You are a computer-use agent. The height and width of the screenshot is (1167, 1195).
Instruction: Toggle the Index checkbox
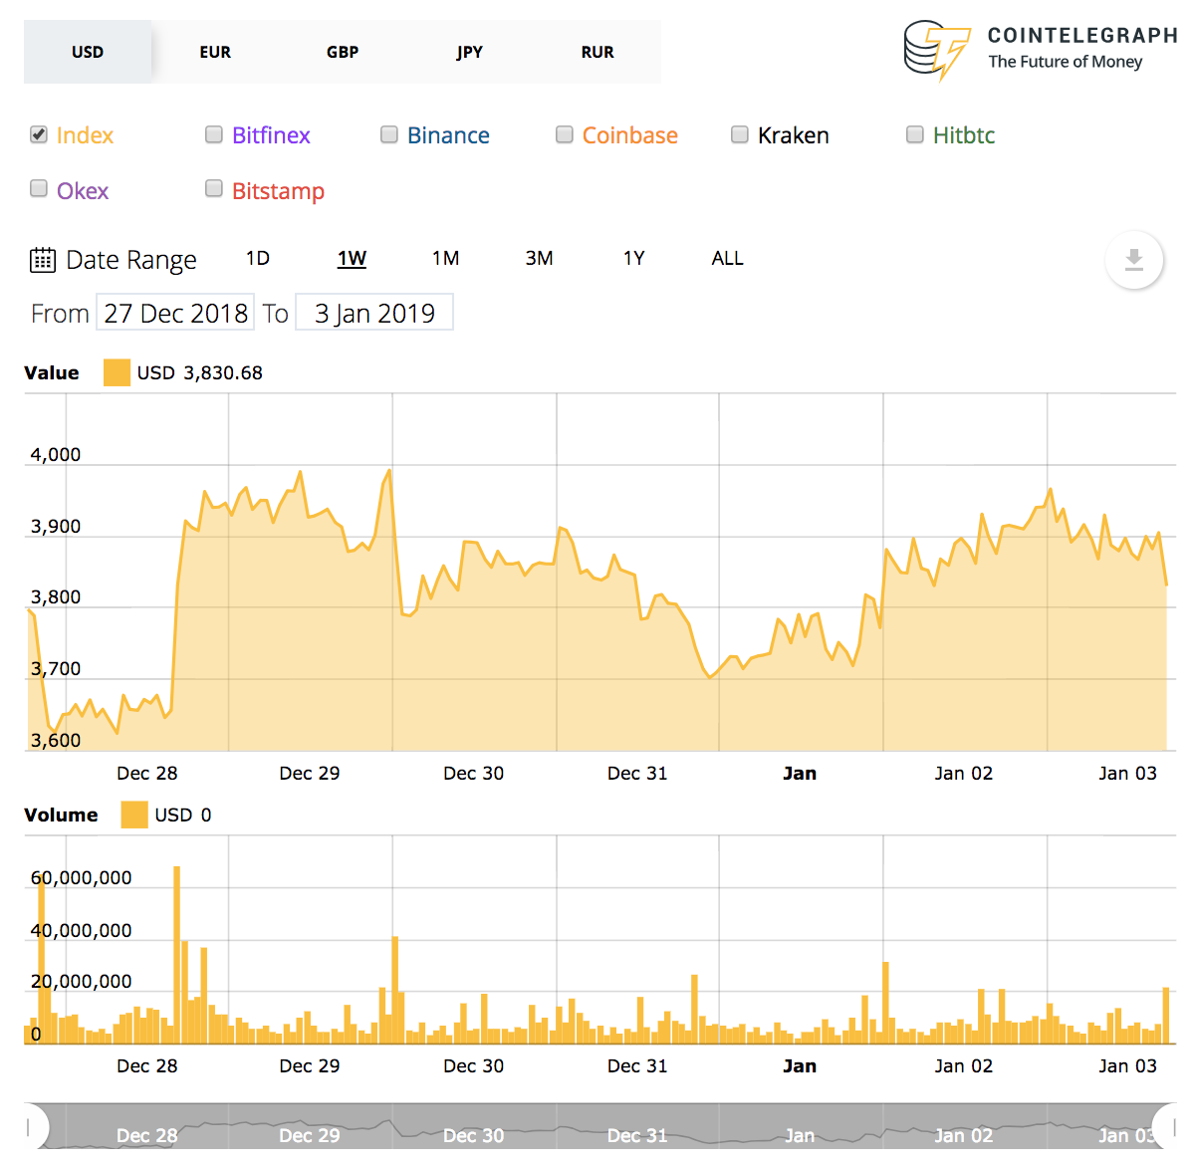point(39,134)
